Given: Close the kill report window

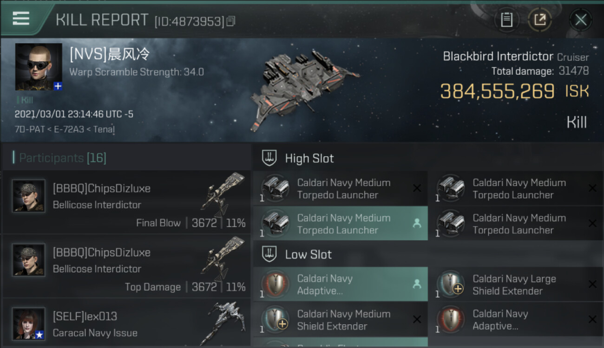Looking at the screenshot, I should coord(580,19).
